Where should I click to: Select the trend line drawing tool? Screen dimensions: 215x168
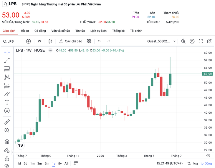[7, 61]
